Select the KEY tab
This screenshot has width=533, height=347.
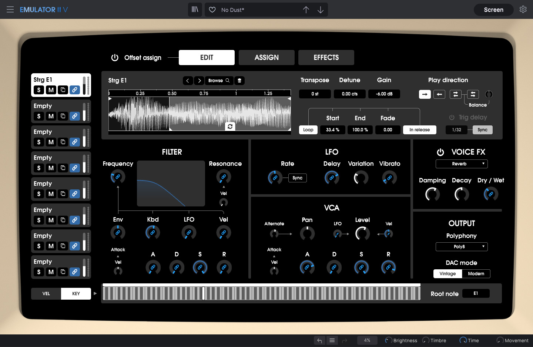76,294
